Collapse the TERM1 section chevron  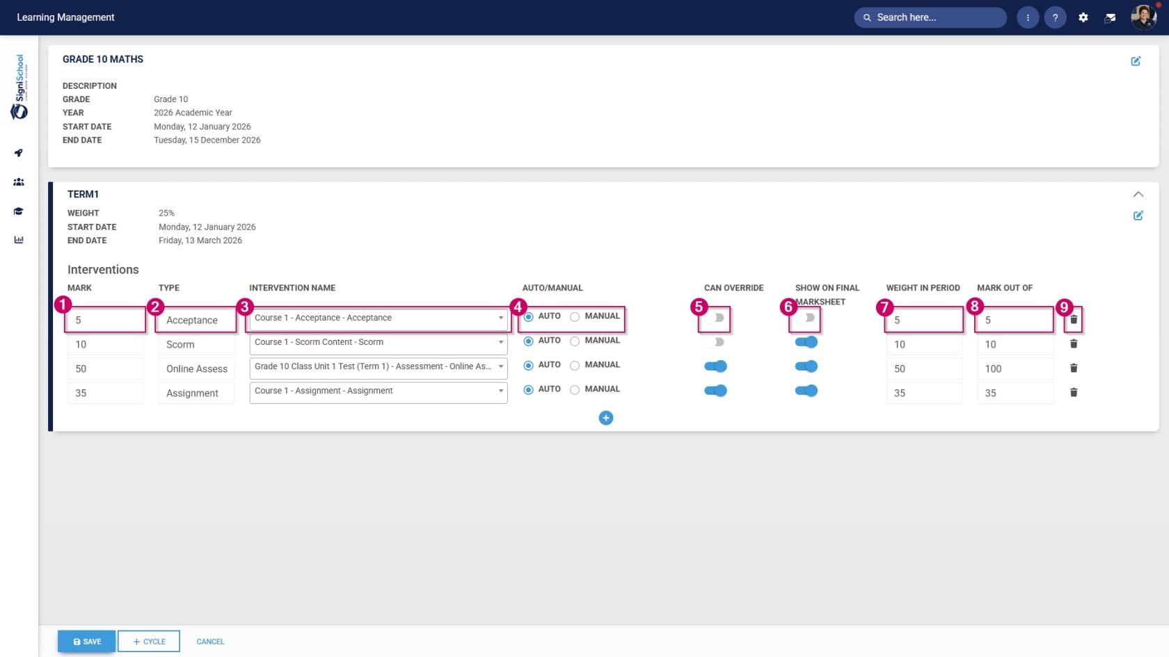pyautogui.click(x=1138, y=194)
